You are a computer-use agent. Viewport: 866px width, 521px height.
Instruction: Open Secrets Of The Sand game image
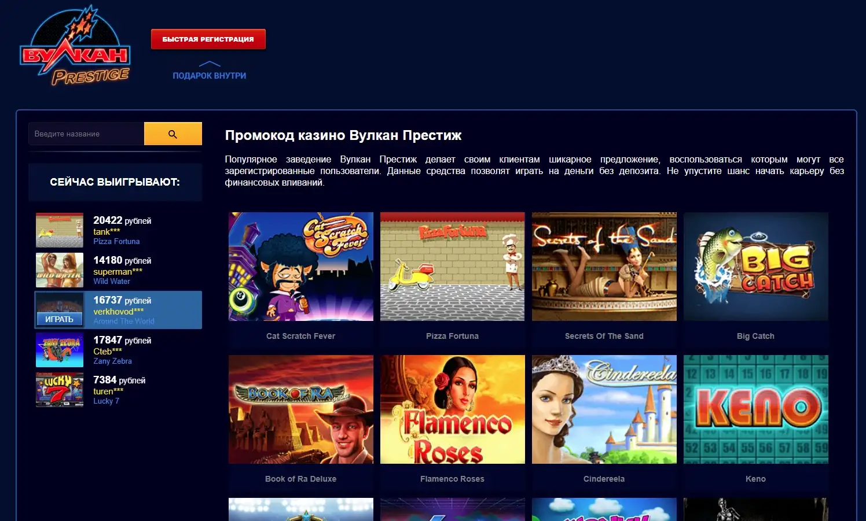tap(604, 267)
